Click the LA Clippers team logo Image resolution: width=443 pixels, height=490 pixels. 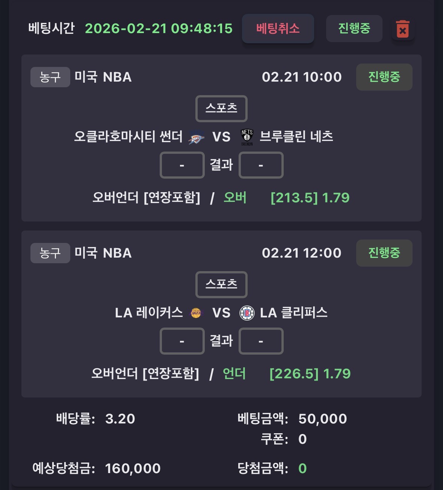(247, 313)
